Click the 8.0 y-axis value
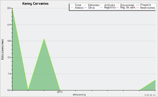Viewport: 158px width, 97px height. pos(9,8)
